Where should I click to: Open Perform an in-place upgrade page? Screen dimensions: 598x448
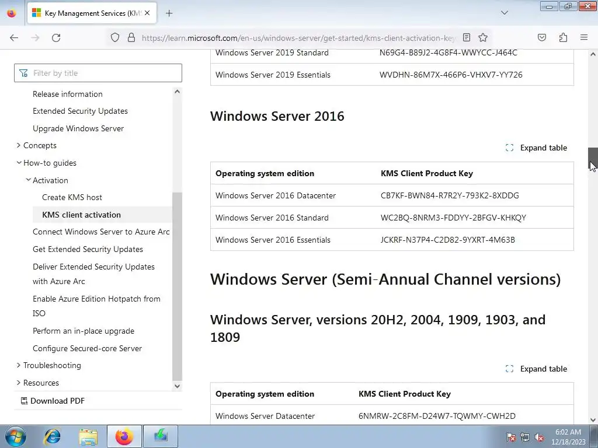click(x=84, y=331)
